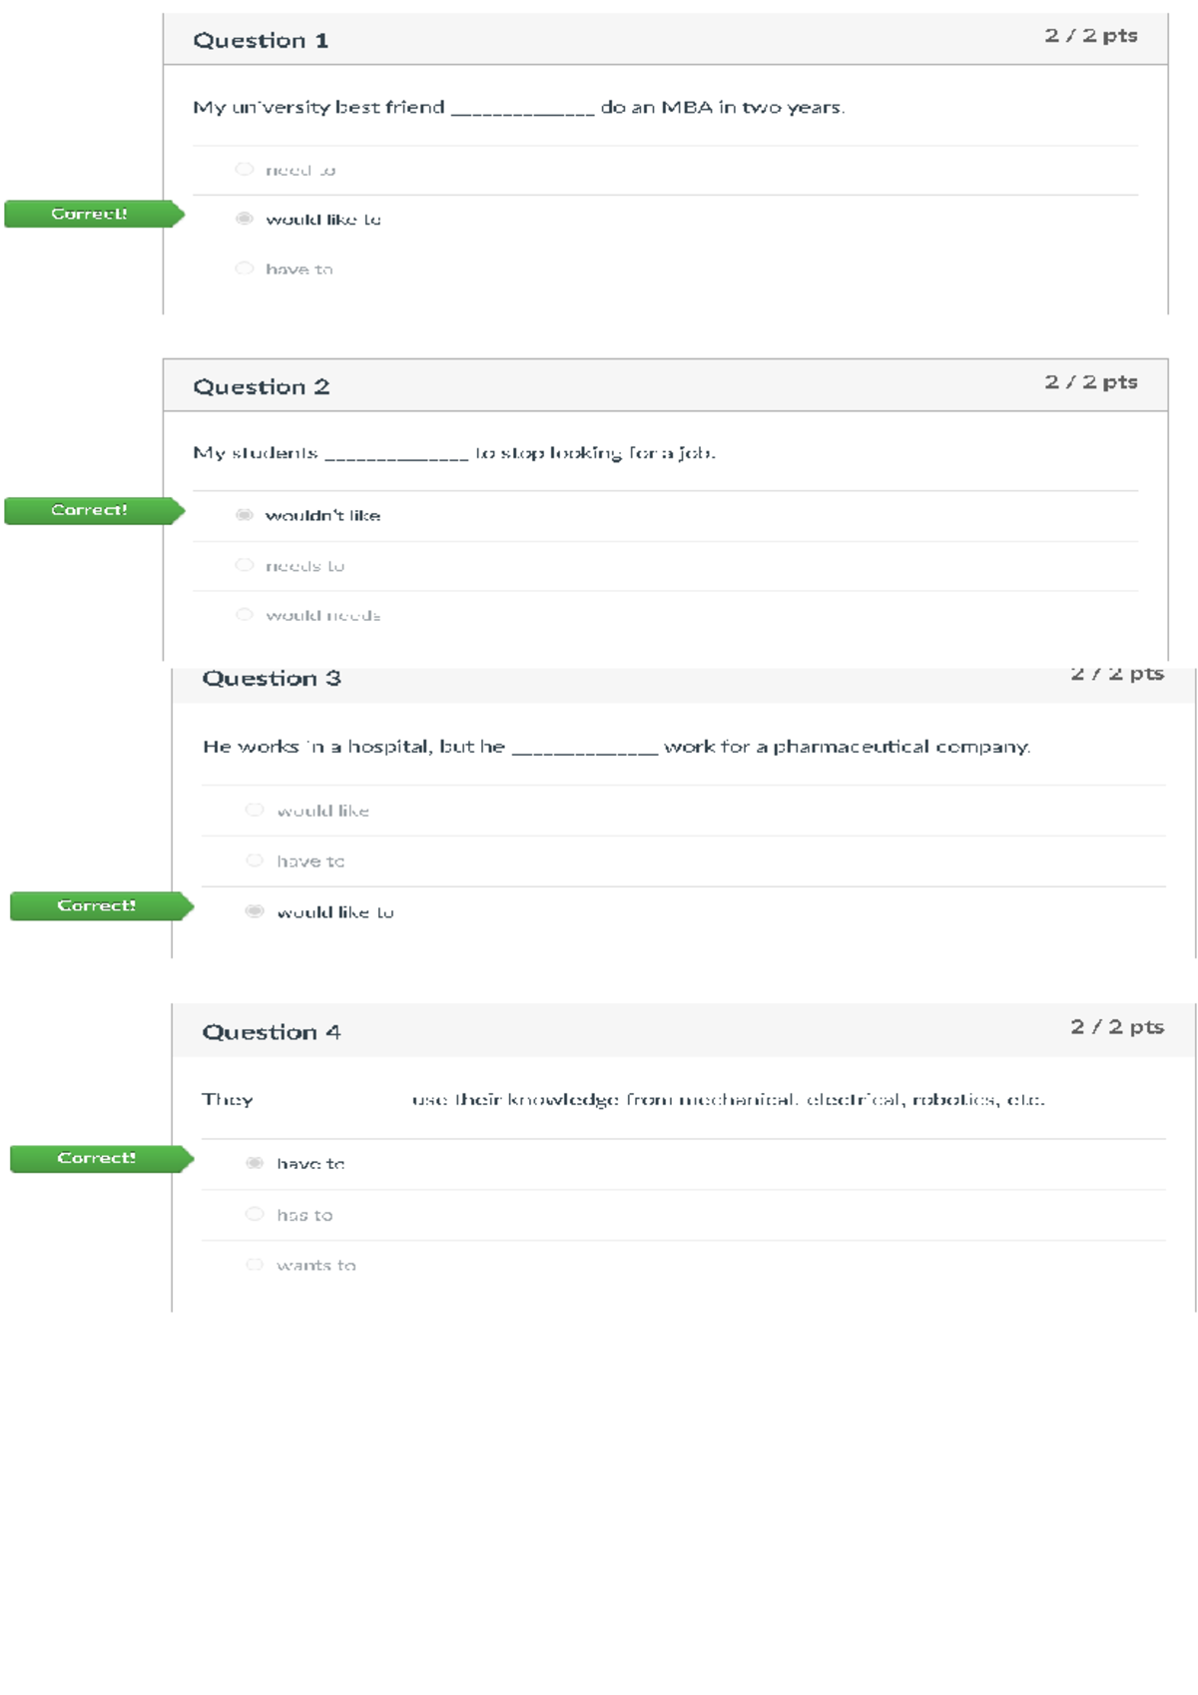Click the Question 3 sentence text
Screen dimensions: 1198x1695
[616, 747]
